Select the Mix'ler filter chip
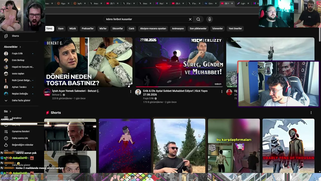The width and height of the screenshot is (321, 181). click(103, 29)
